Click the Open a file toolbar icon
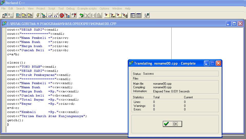 click(4, 15)
